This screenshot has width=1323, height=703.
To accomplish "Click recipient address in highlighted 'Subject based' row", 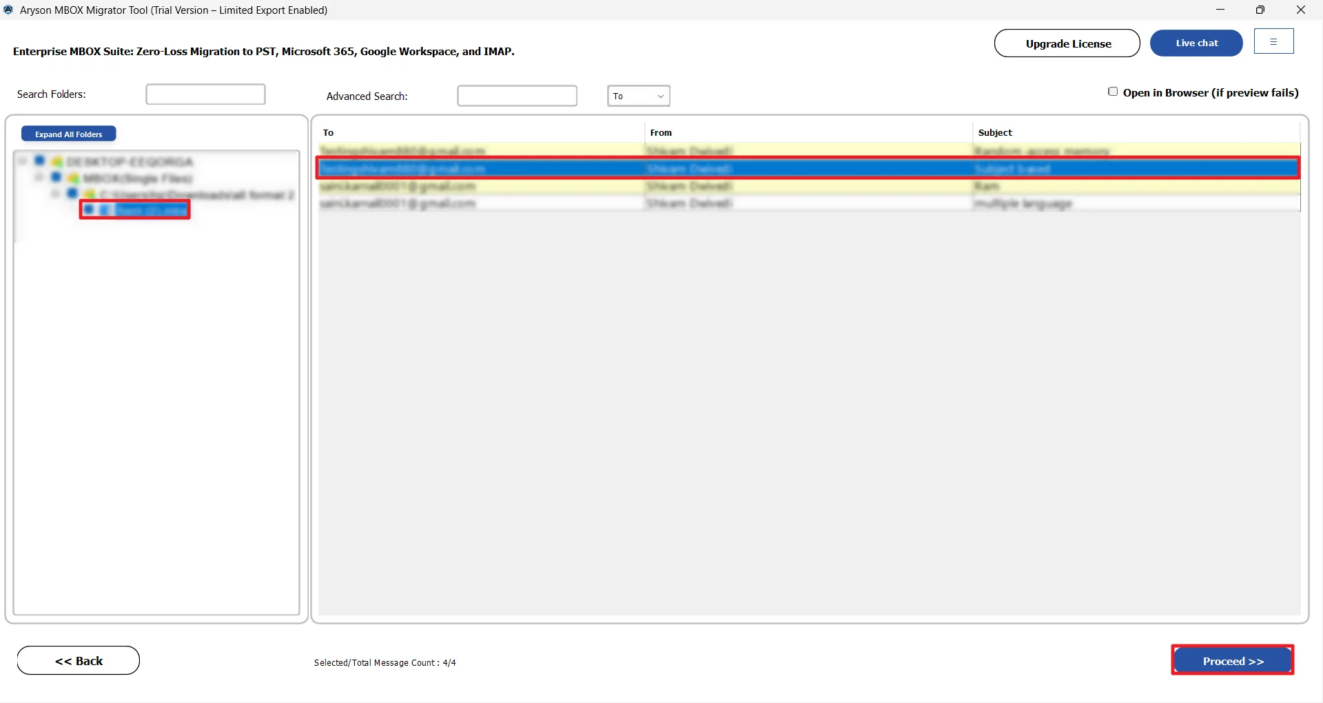I will click(x=402, y=169).
